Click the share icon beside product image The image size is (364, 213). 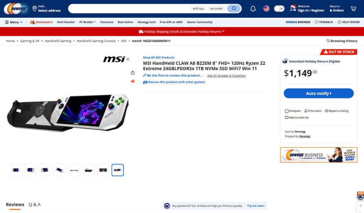(133, 73)
